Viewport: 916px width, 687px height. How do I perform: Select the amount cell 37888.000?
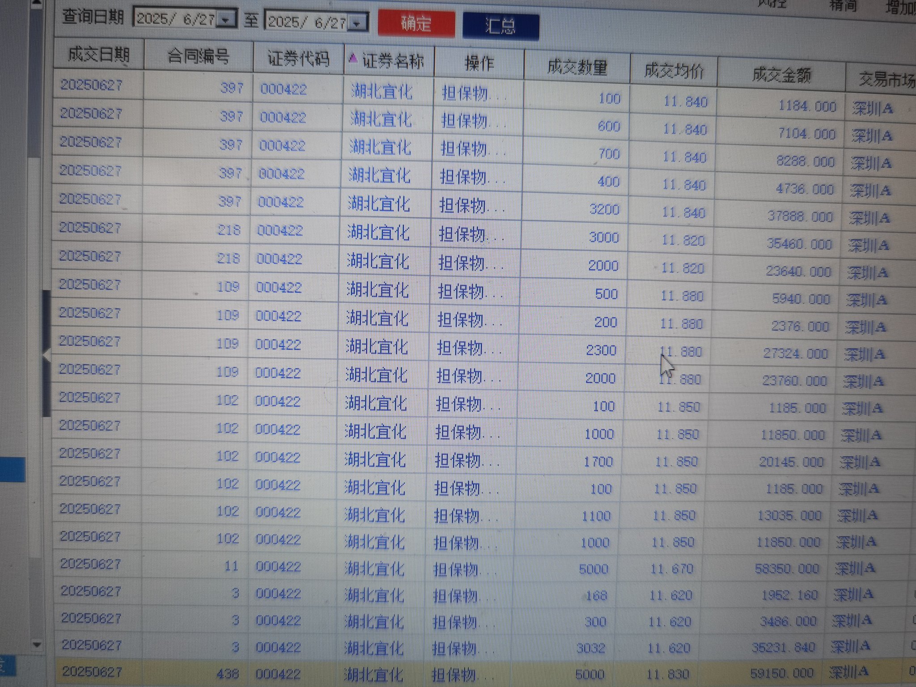[800, 217]
